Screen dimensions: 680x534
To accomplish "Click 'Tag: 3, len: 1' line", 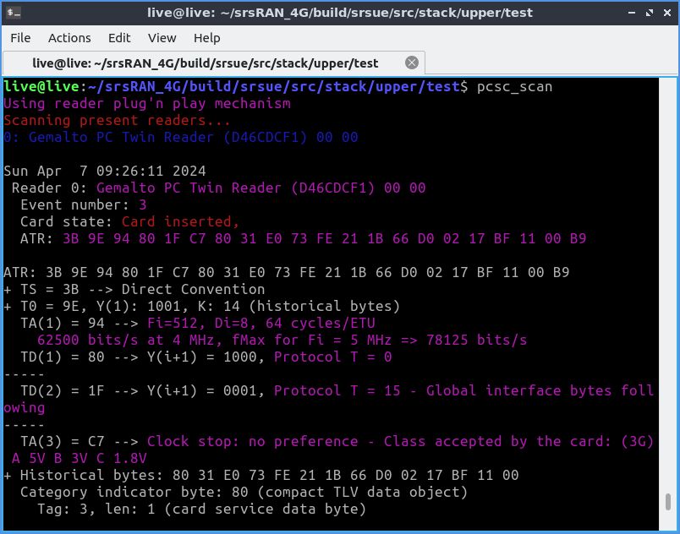I will tap(201, 509).
